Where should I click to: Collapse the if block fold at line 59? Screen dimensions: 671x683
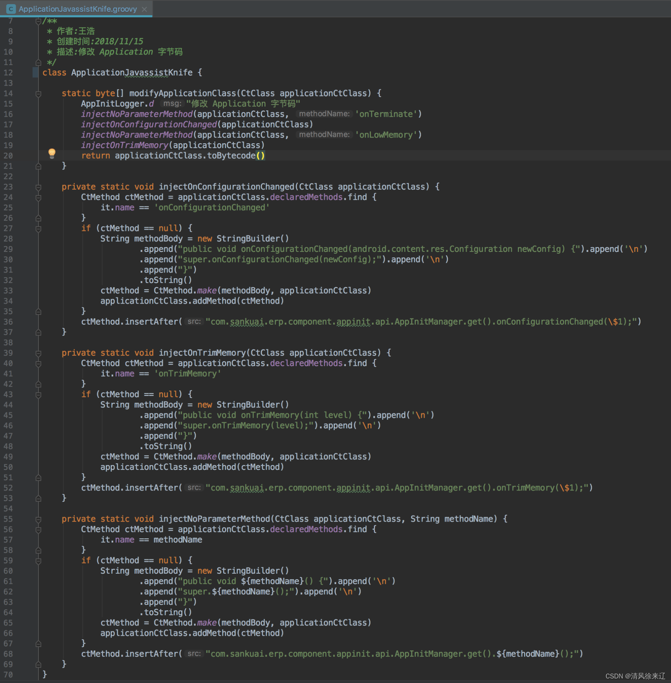pyautogui.click(x=38, y=561)
